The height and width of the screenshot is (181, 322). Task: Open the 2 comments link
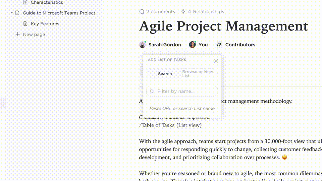[x=161, y=11]
